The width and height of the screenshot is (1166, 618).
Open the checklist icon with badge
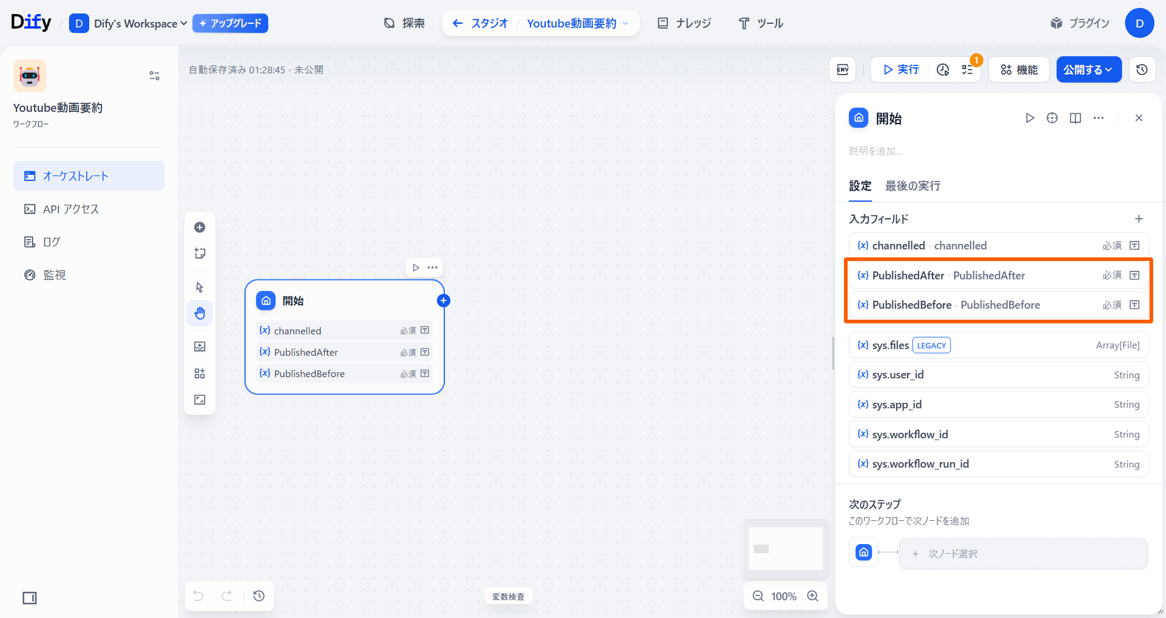[x=967, y=70]
